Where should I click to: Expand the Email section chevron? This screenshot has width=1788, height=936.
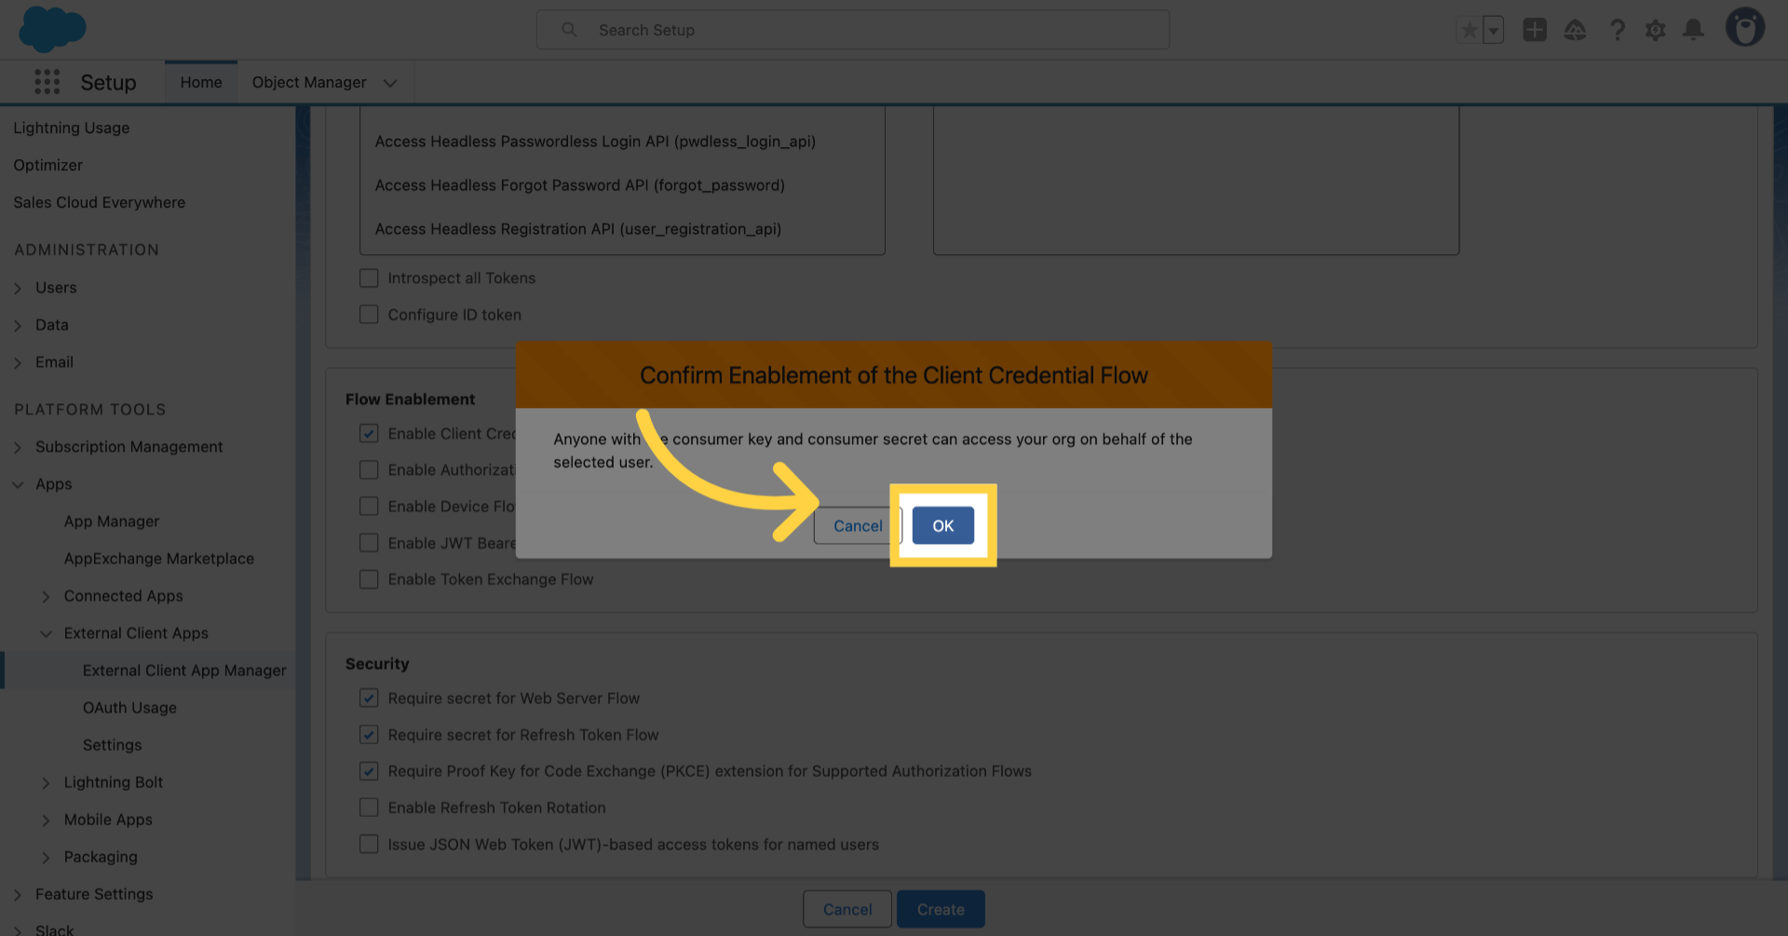(x=18, y=363)
